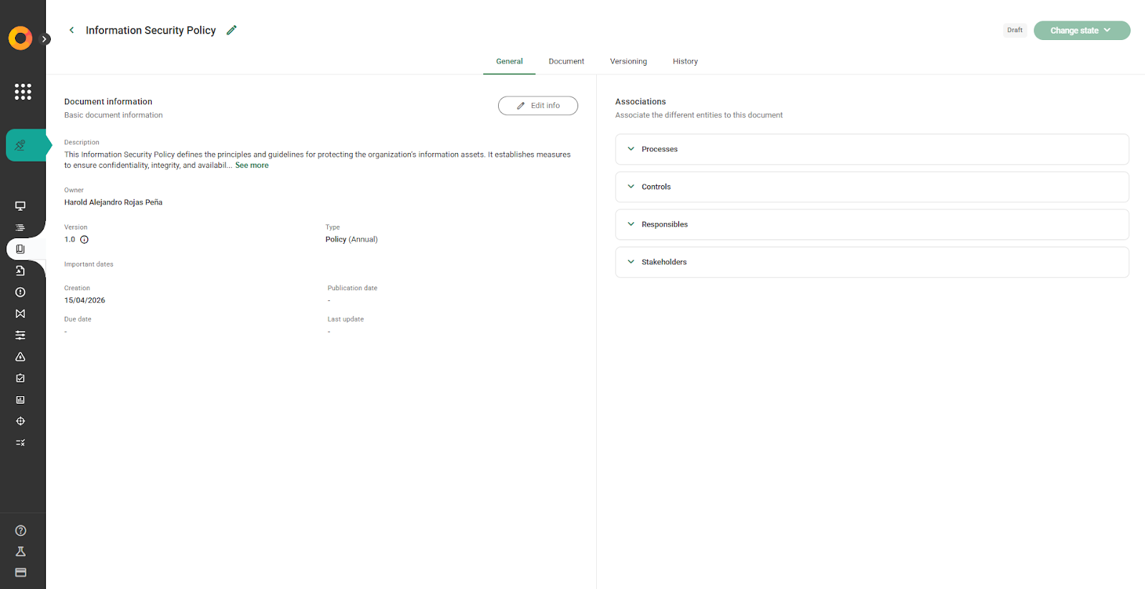
Task: Switch to the History tab
Action: tap(685, 61)
